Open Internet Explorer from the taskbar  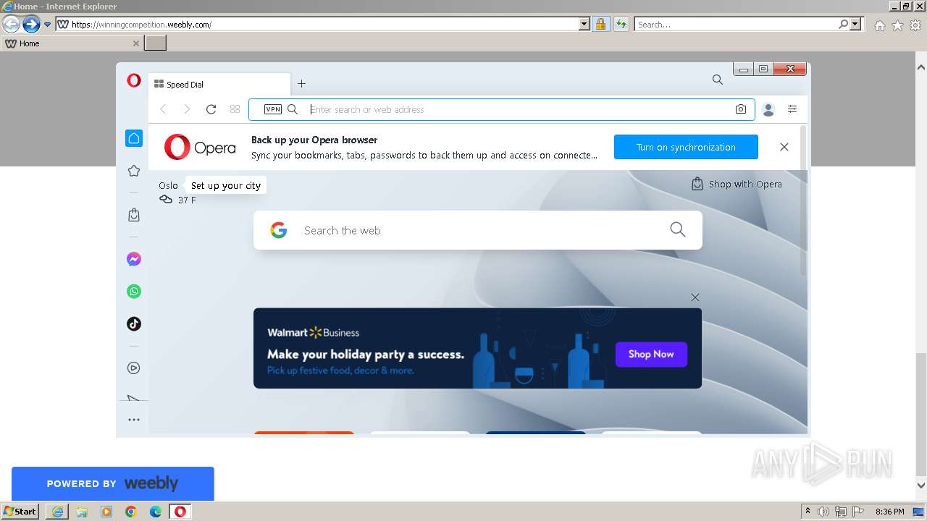[57, 512]
